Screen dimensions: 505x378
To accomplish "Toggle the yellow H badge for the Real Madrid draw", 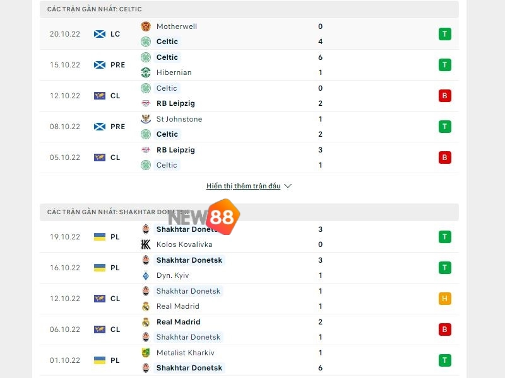I will [445, 299].
